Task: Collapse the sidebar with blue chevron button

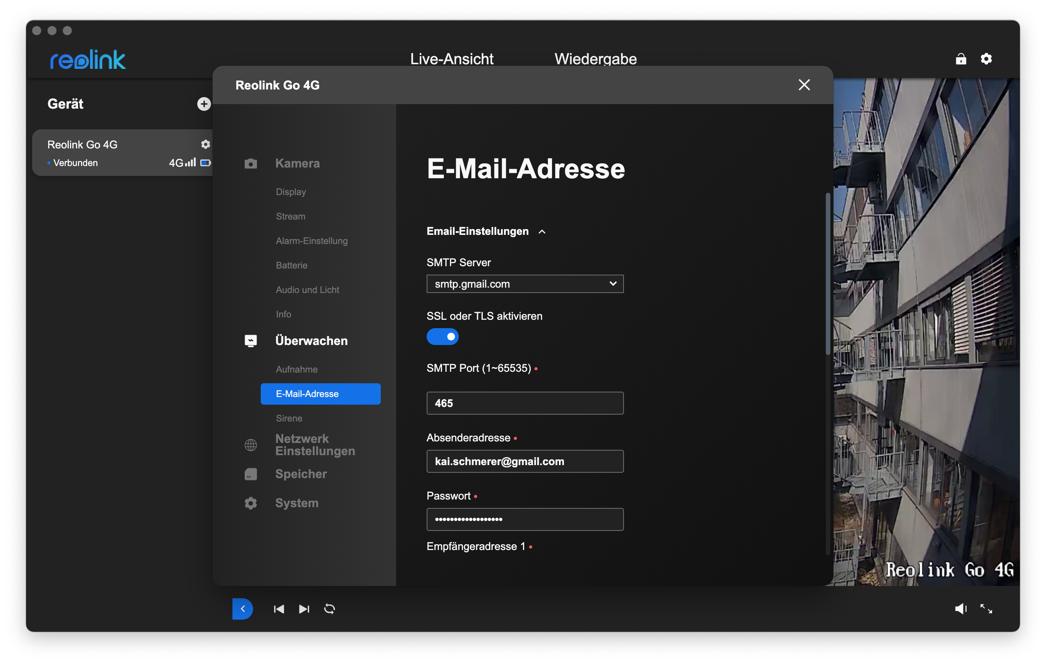Action: tap(242, 609)
